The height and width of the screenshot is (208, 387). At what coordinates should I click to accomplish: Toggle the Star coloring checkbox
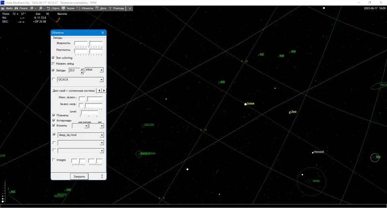(x=53, y=58)
